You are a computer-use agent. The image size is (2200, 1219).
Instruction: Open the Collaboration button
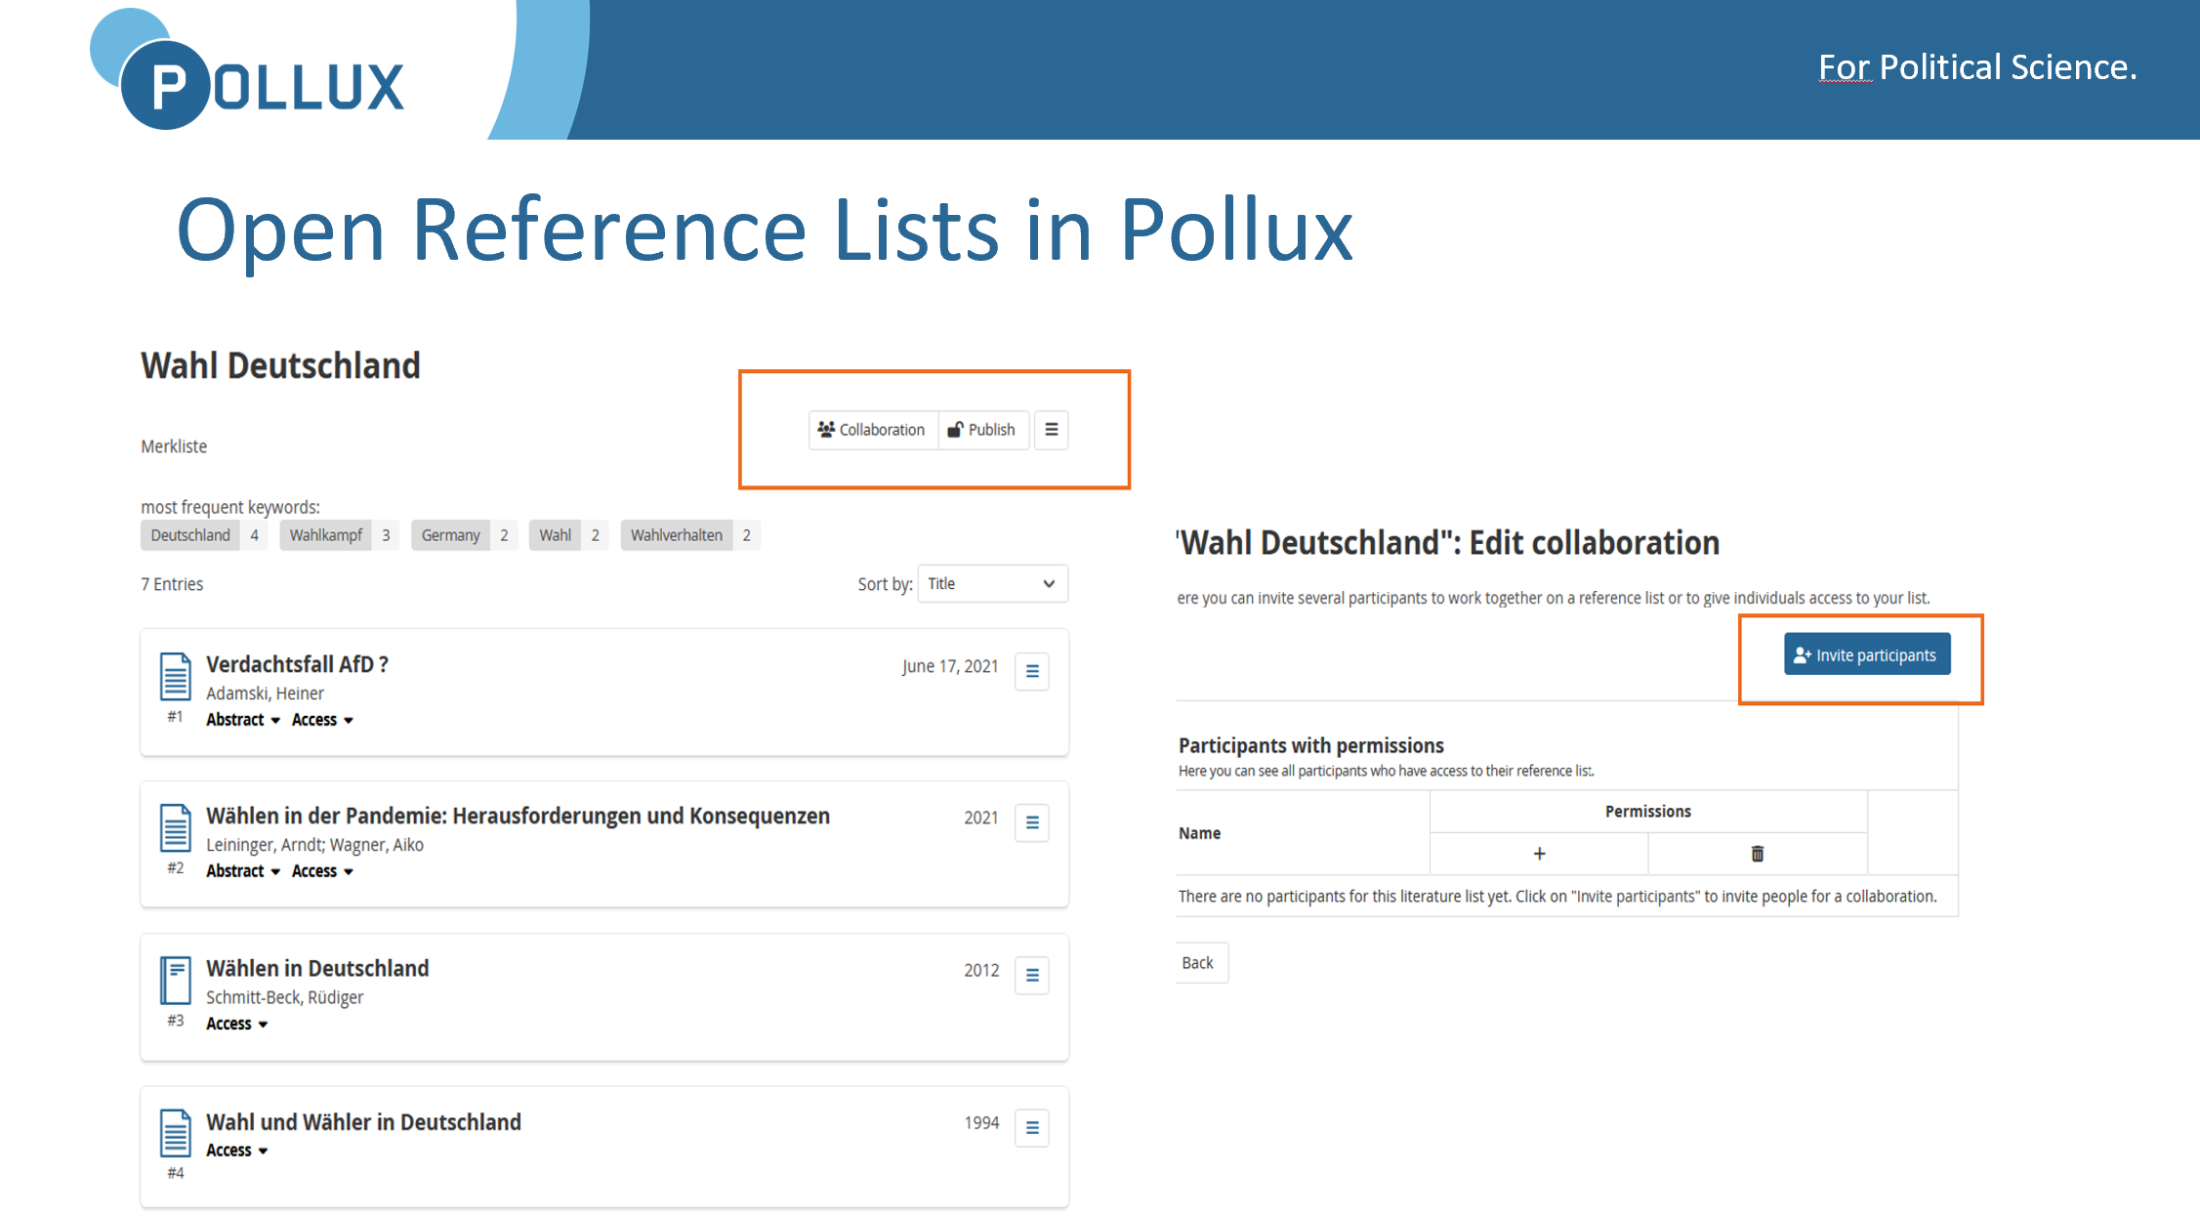(x=873, y=430)
